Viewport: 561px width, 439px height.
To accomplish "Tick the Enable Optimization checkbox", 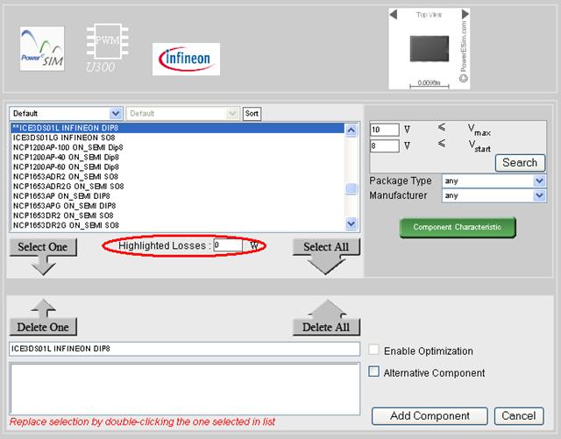I will pos(374,350).
